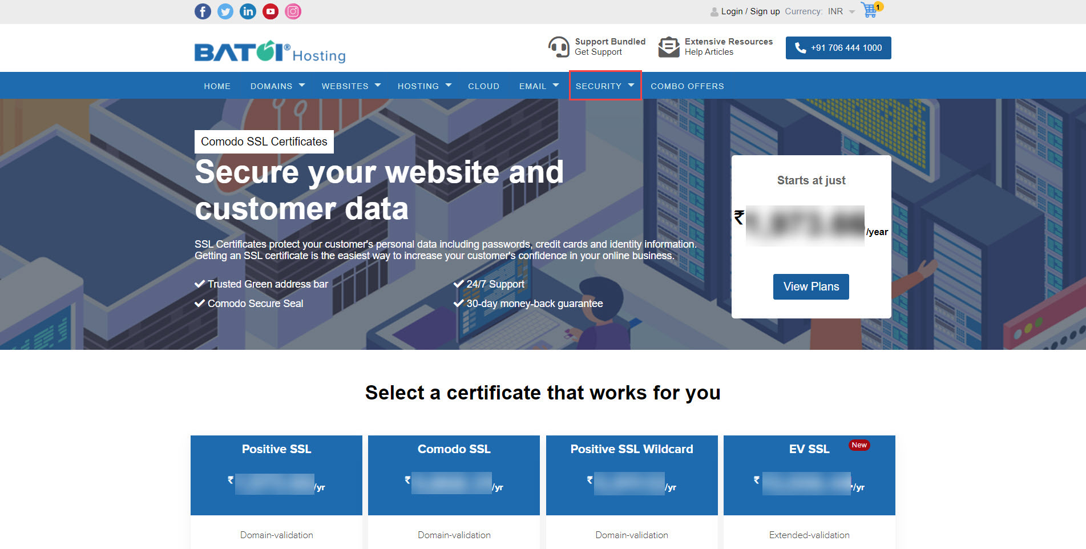Click the BATOI Hosting logo
The height and width of the screenshot is (549, 1086).
coord(270,51)
